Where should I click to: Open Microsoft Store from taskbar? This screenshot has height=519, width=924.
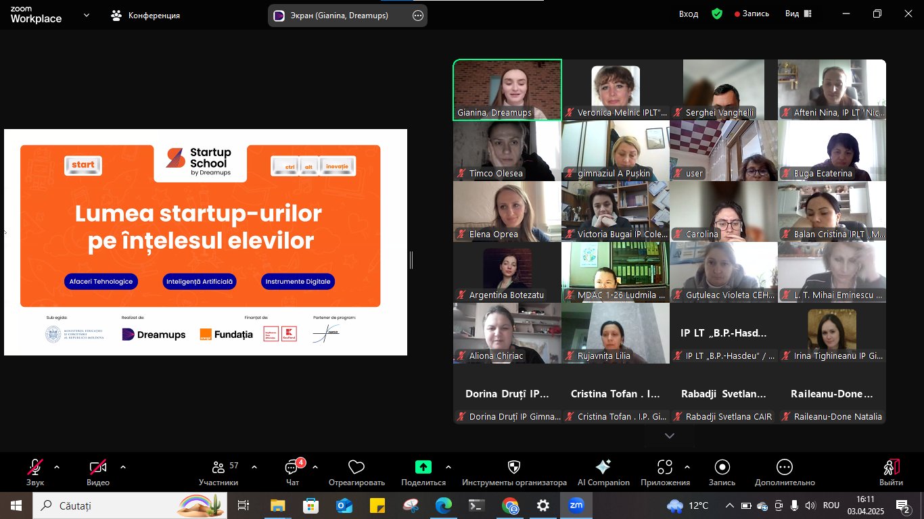click(x=311, y=505)
